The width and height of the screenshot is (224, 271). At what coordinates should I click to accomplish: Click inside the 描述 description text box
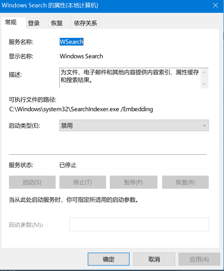click(130, 78)
